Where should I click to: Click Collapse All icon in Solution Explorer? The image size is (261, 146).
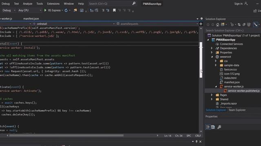click(x=244, y=25)
